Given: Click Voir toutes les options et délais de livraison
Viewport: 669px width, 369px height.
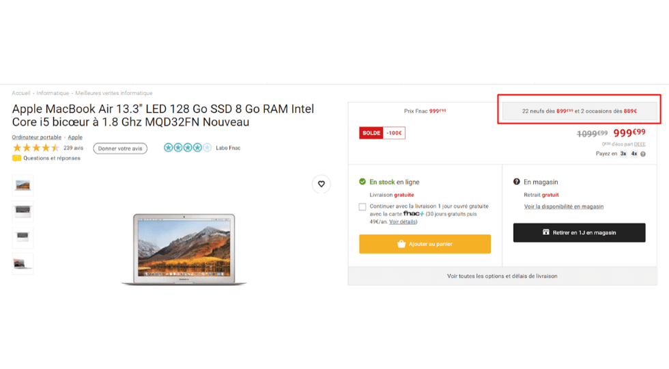Looking at the screenshot, I should click(502, 276).
